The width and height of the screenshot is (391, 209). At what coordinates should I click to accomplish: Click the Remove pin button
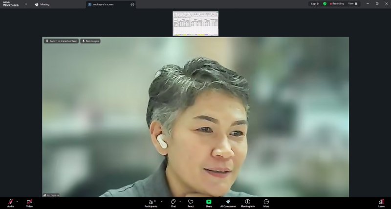90,41
